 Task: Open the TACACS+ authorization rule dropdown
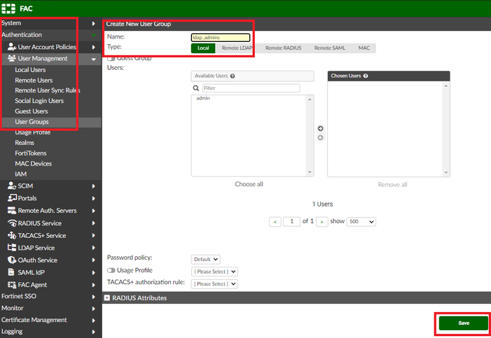click(214, 284)
